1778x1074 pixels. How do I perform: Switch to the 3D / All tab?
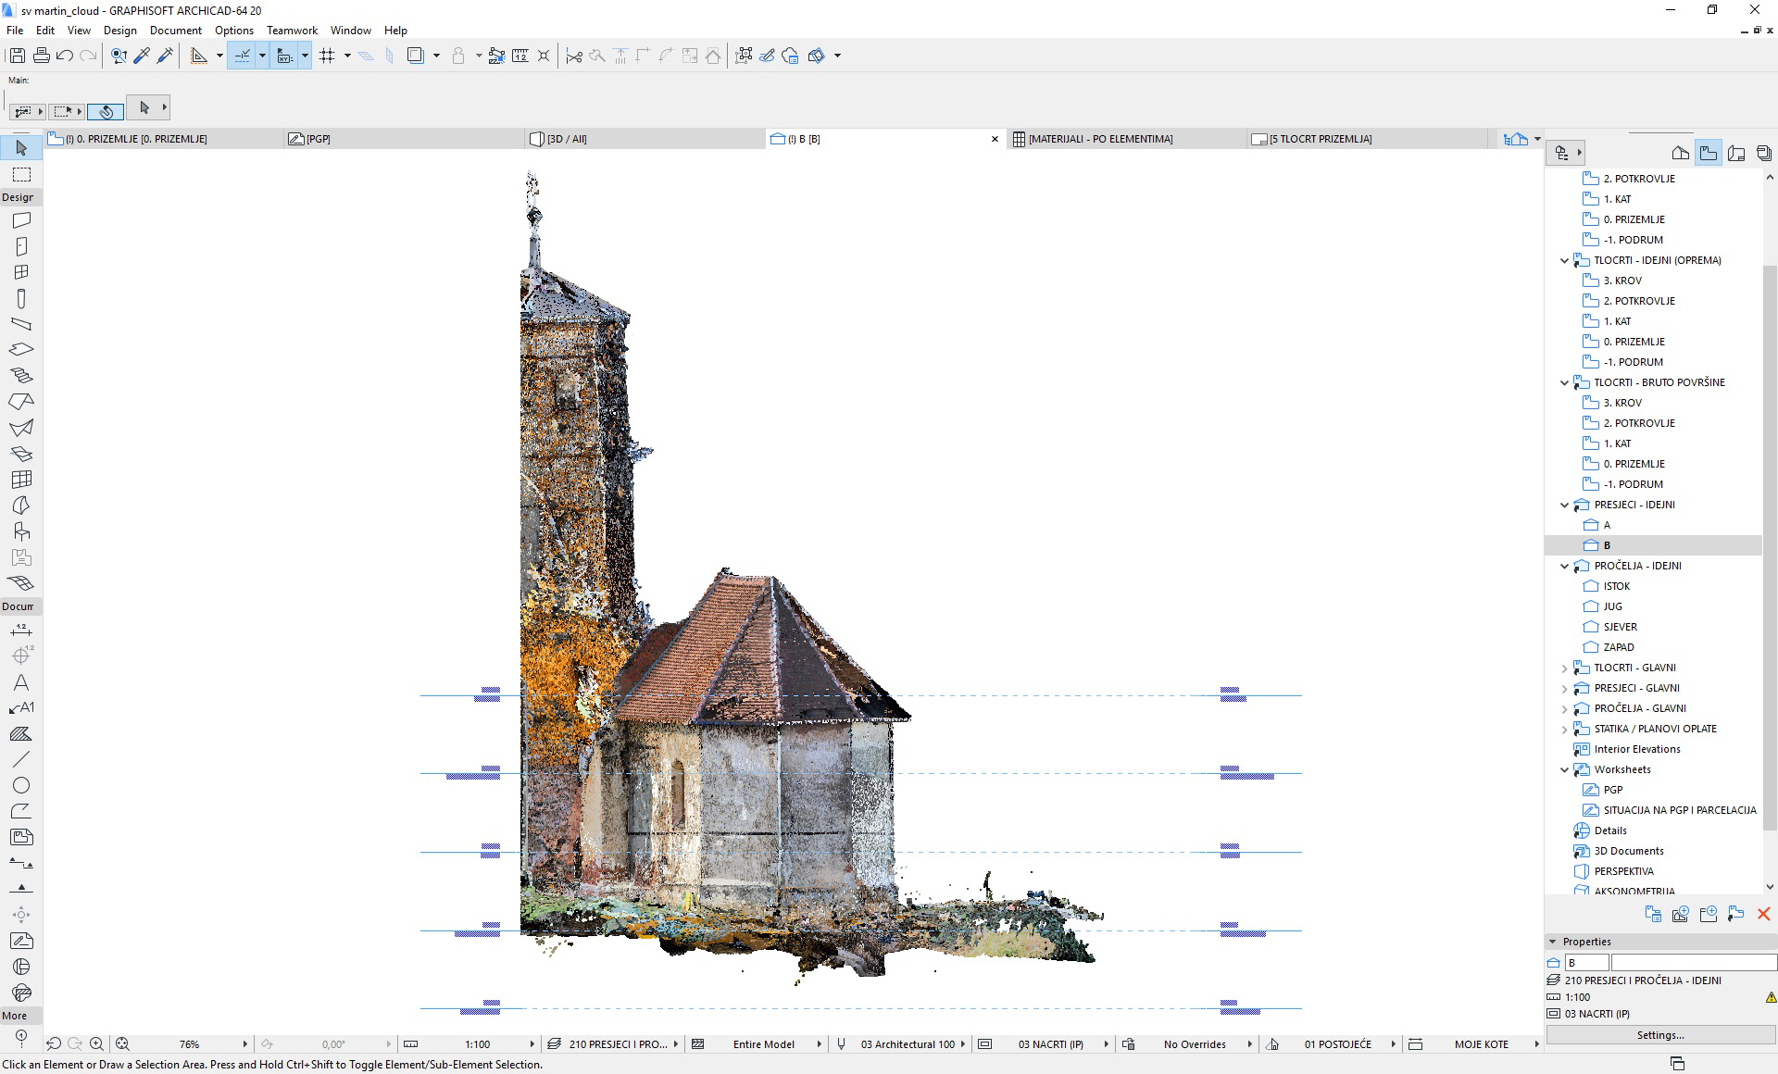tap(644, 139)
